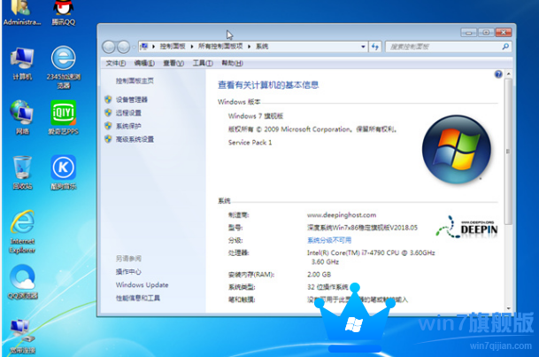The image size is (539, 357).
Task: Select 控制面板 breadcrumb in address bar
Action: [173, 46]
